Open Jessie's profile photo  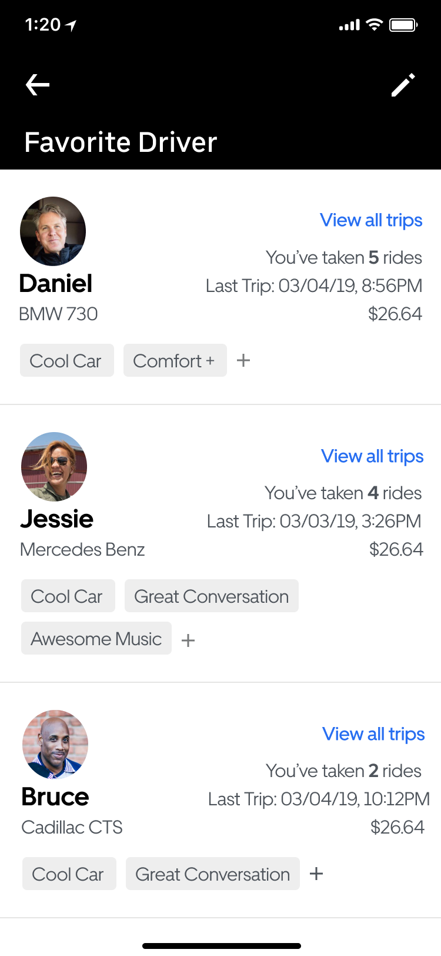coord(54,467)
